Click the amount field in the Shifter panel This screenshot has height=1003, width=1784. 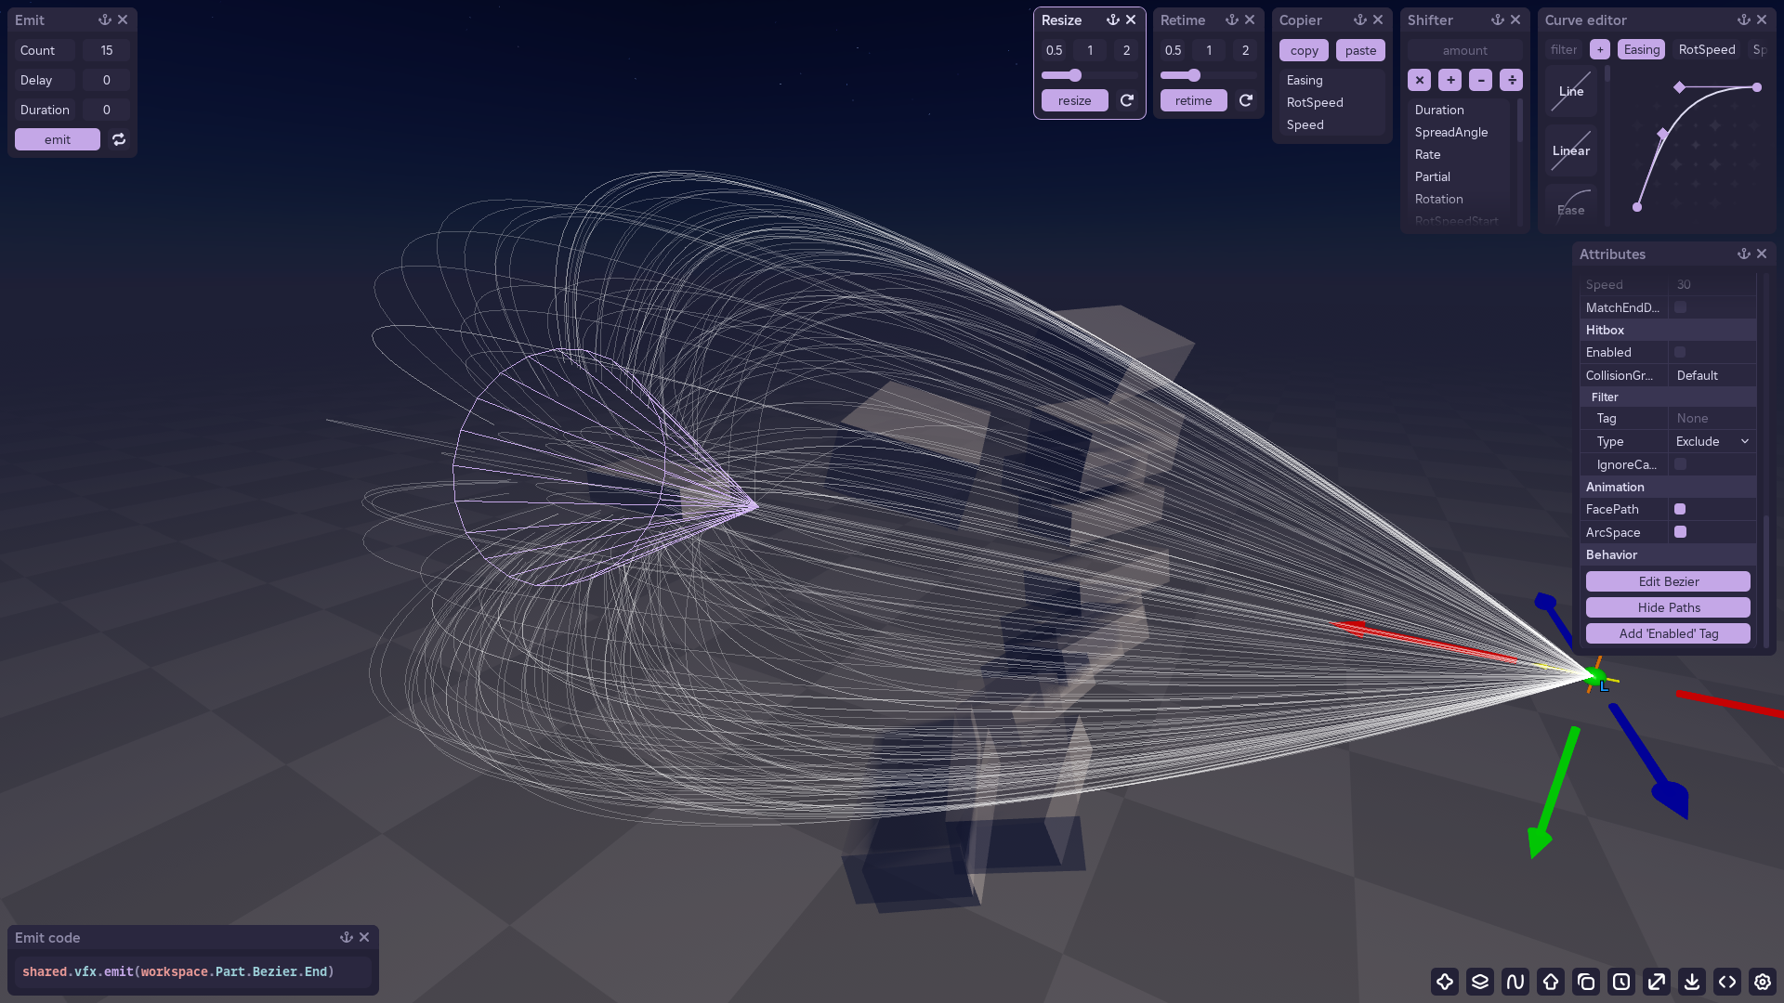(x=1464, y=49)
